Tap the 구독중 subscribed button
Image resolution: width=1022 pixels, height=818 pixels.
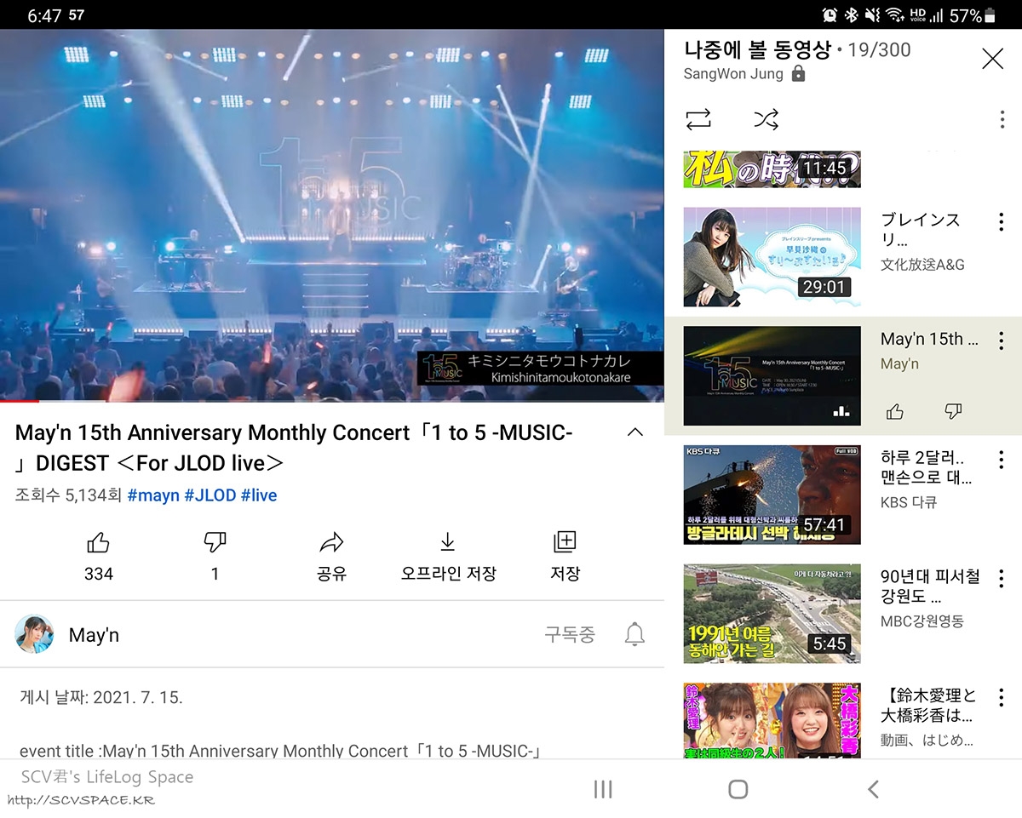(570, 634)
